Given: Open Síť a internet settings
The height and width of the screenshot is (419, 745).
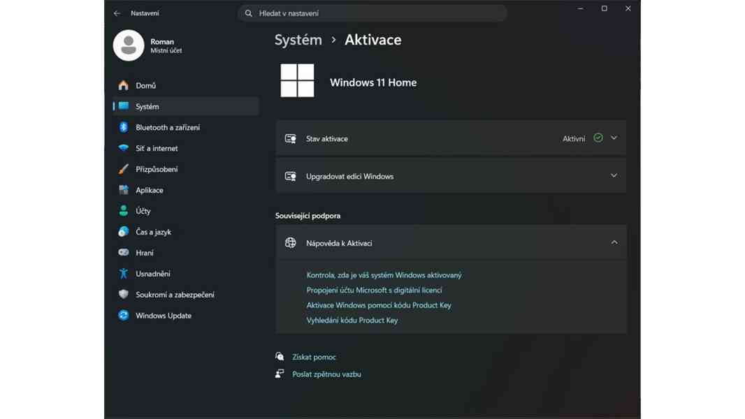Looking at the screenshot, I should [x=186, y=148].
